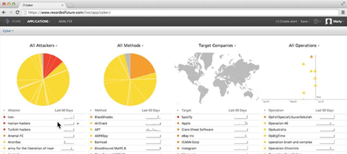This screenshot has width=347, height=154.
Task: Click the Banload method row
Action: tap(130, 142)
